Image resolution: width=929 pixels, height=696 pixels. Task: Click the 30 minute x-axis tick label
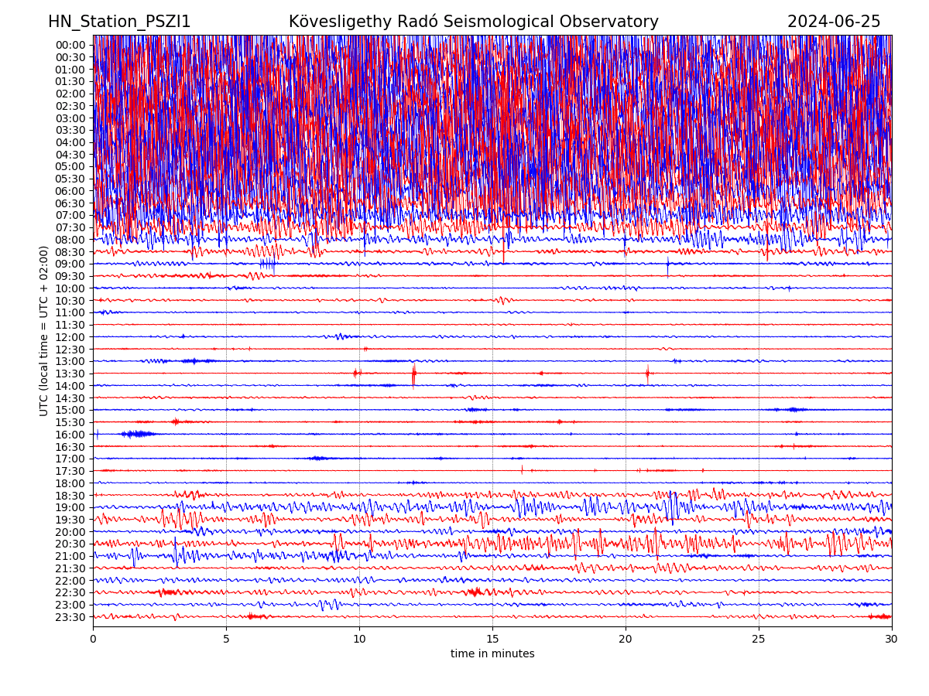pos(892,639)
